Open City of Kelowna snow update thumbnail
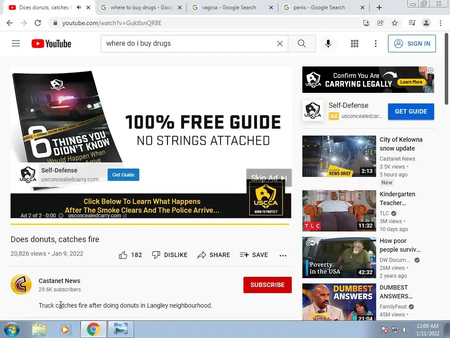Screen dimensions: 450x338 pos(339,156)
